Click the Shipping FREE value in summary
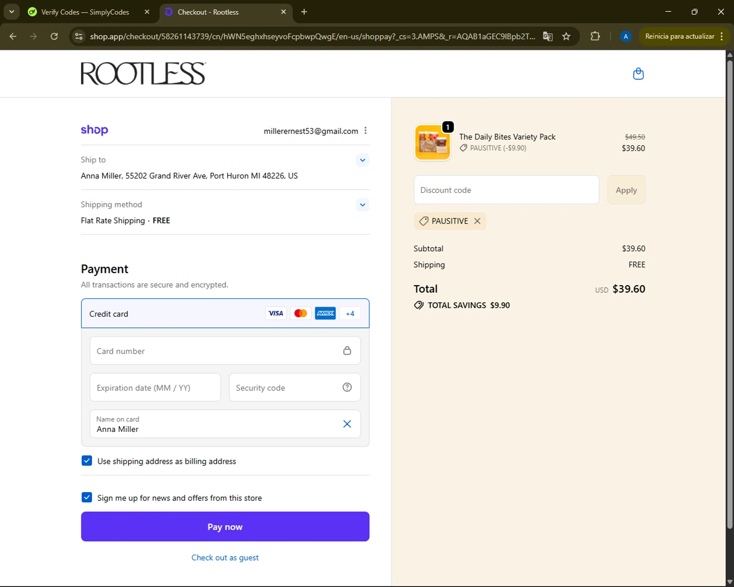734x587 pixels. pos(637,265)
